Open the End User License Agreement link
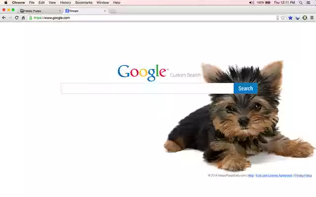 coord(274,175)
